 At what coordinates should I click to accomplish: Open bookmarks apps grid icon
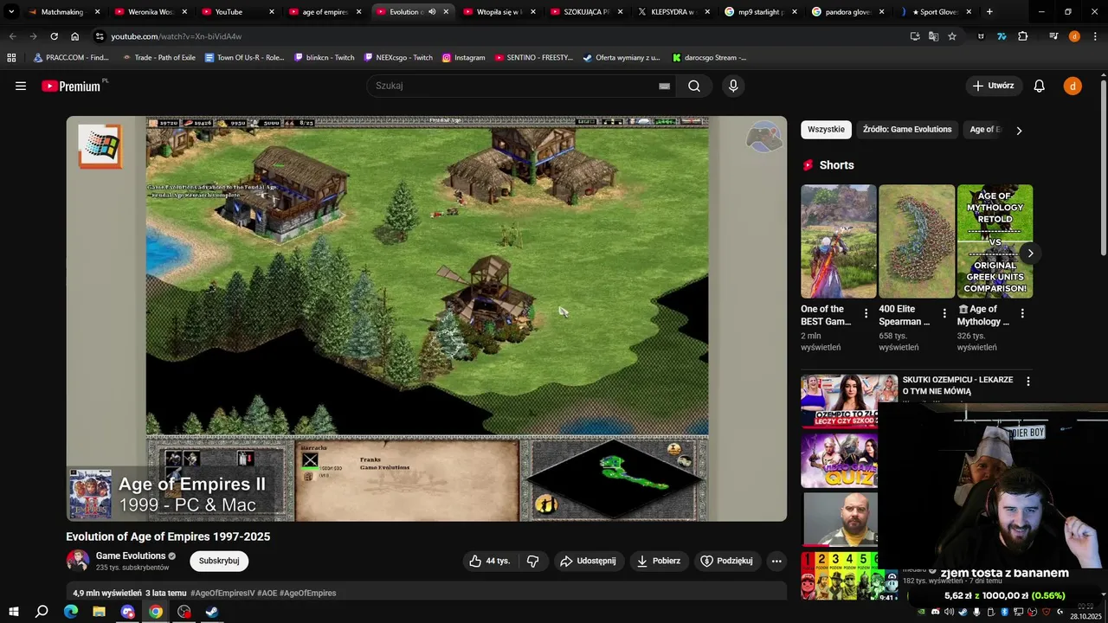(11, 57)
